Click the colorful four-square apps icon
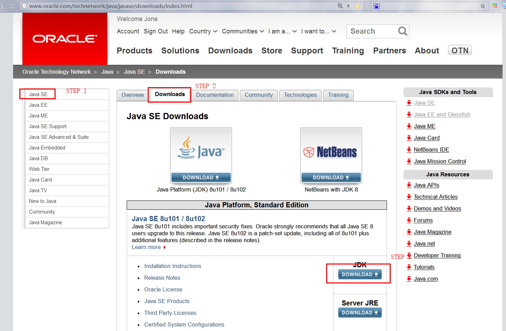 pos(495,6)
